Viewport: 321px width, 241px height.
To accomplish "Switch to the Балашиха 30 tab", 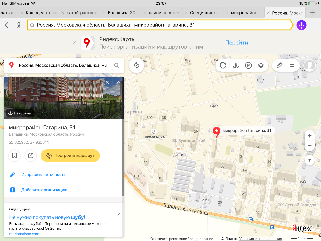I will click(x=123, y=13).
